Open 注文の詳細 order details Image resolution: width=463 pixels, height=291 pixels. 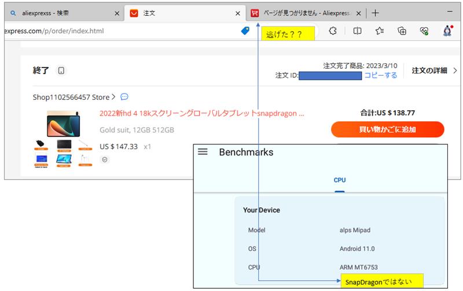[429, 70]
